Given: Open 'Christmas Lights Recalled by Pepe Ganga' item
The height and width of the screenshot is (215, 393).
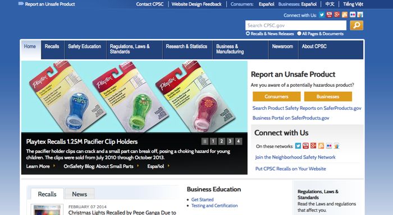Looking at the screenshot, I should 122,213.
